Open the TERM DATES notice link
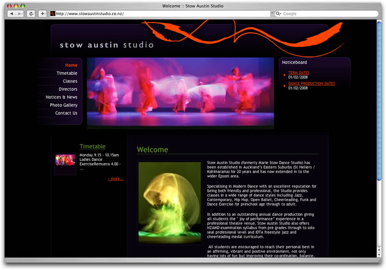Viewport: 386px width, 270px height. click(x=299, y=73)
